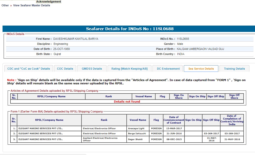This screenshot has width=255, height=155.
Task: Switch to the COC Details tab
Action: [x=65, y=69]
